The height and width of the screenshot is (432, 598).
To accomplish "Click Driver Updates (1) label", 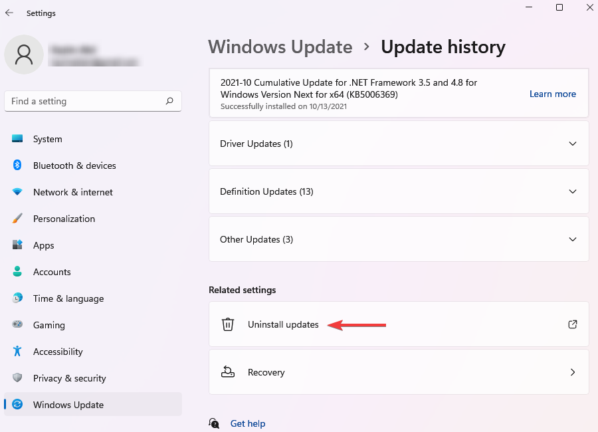I will (x=256, y=144).
